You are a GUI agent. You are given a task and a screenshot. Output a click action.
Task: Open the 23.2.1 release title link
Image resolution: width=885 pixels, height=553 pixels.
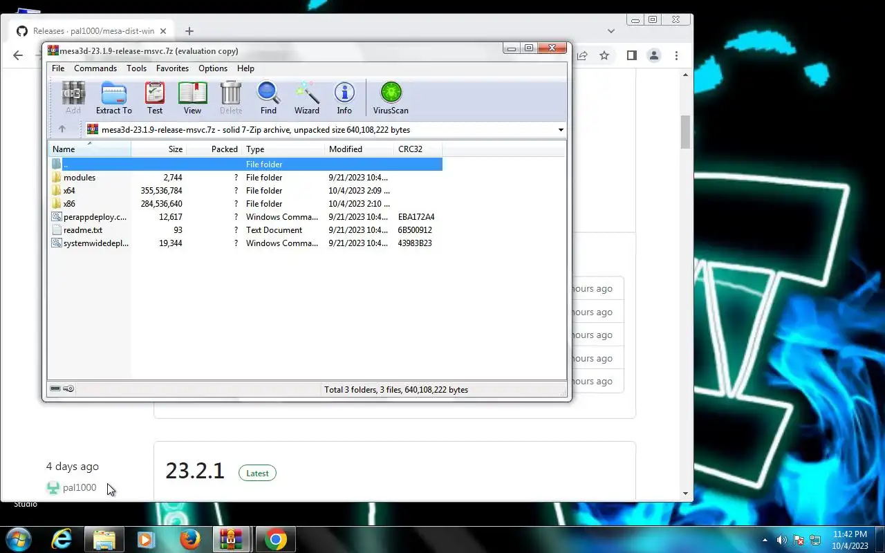[x=195, y=471]
